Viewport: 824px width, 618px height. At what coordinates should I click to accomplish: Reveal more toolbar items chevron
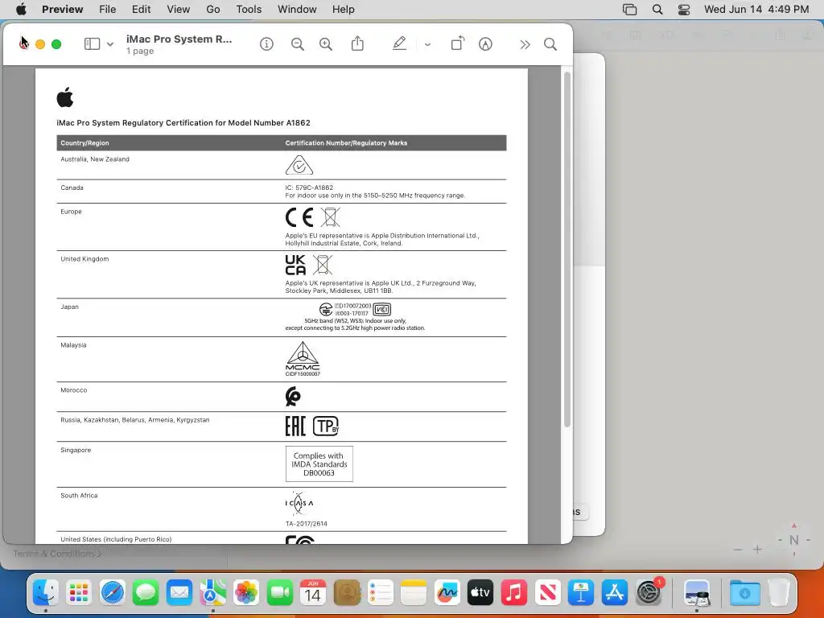(525, 45)
